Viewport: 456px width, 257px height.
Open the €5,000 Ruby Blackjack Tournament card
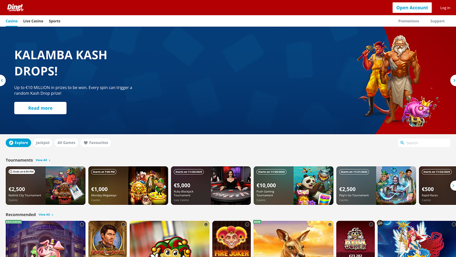[210, 186]
